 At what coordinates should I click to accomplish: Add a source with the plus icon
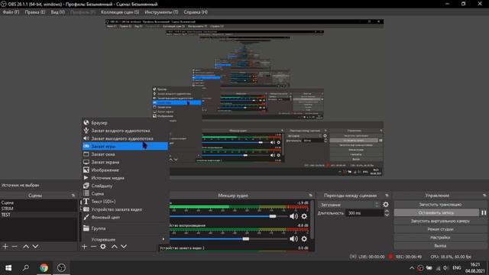84,246
